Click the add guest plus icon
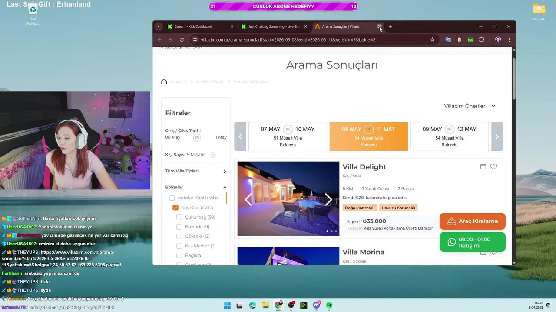The width and height of the screenshot is (556, 312). (212, 155)
